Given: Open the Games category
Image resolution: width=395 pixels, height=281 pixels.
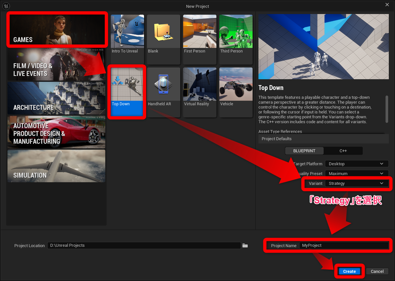Looking at the screenshot, I should pos(57,29).
